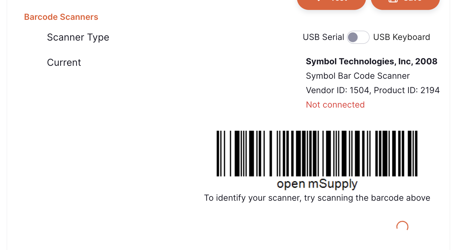
Task: Click the scanner identification instruction text
Action: point(317,198)
